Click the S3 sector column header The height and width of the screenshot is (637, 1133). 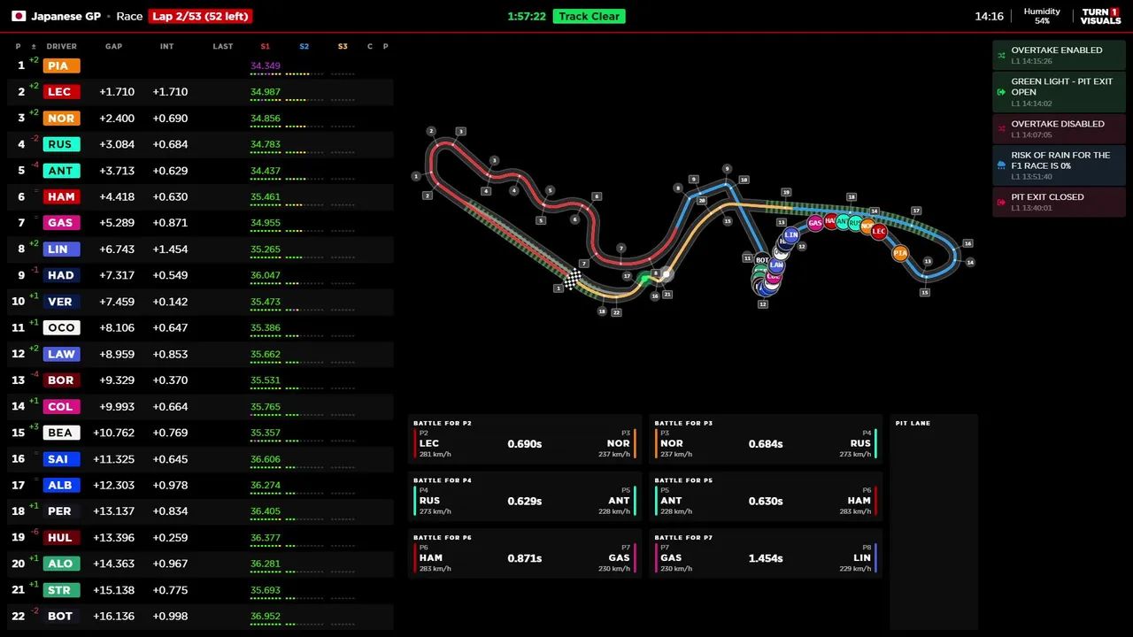coord(343,46)
